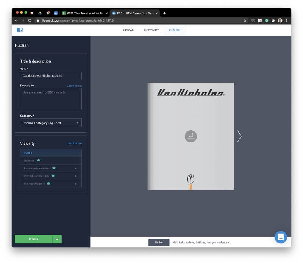Open a new browser tab
This screenshot has height=263, width=303.
(x=164, y=13)
